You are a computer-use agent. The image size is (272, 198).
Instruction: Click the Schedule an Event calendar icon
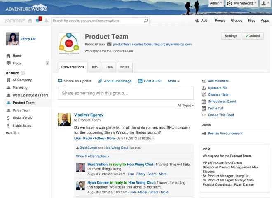pyautogui.click(x=204, y=101)
